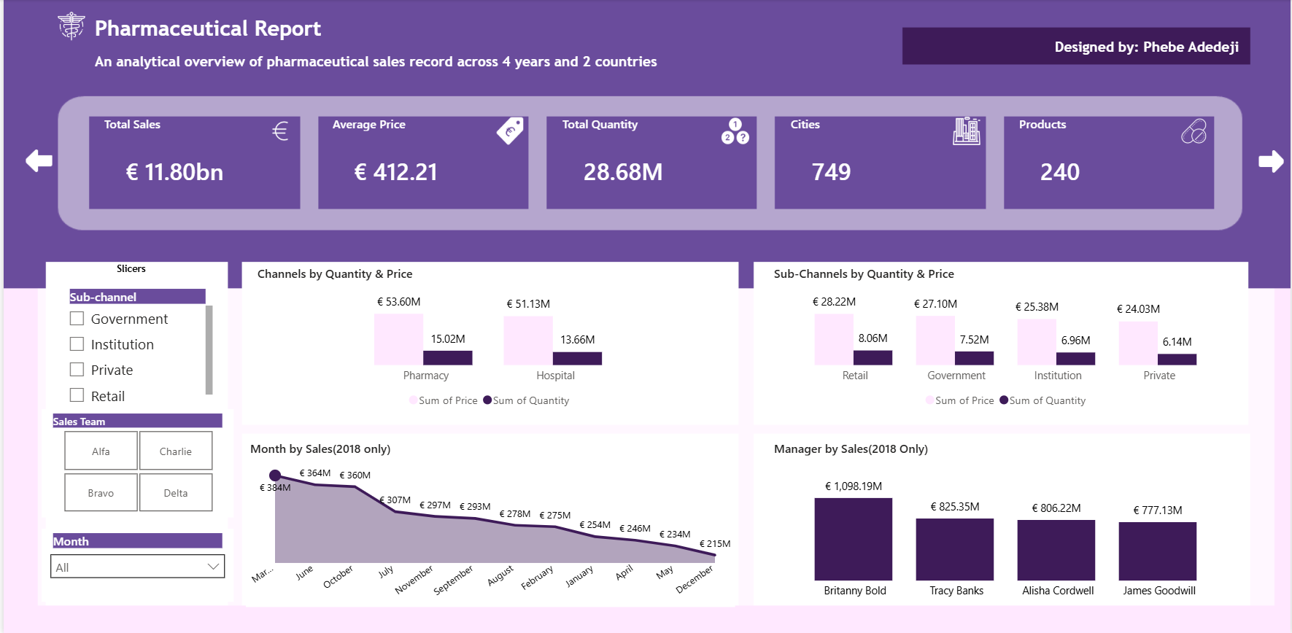Click the € 1,098.19M data label
Screen dimensions: 1292x633
[854, 486]
